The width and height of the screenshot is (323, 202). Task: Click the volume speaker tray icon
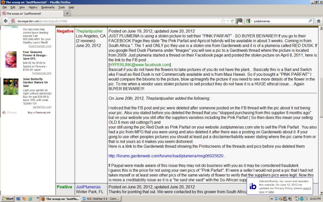coord(306,199)
